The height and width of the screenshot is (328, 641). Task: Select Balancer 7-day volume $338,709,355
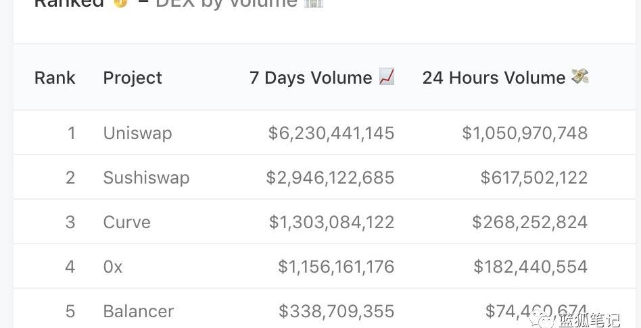[337, 311]
